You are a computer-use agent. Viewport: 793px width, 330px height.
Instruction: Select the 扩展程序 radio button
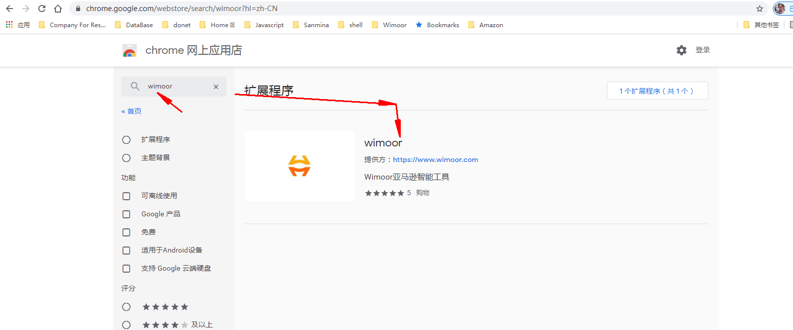click(x=127, y=140)
